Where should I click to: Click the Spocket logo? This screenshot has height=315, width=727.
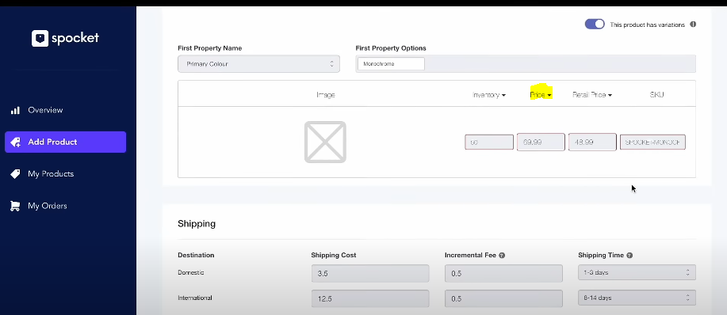65,39
